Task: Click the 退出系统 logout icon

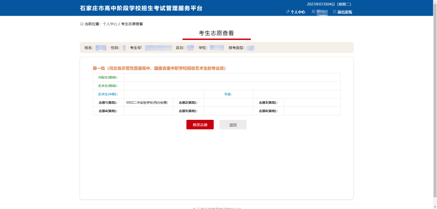Action: click(x=335, y=12)
